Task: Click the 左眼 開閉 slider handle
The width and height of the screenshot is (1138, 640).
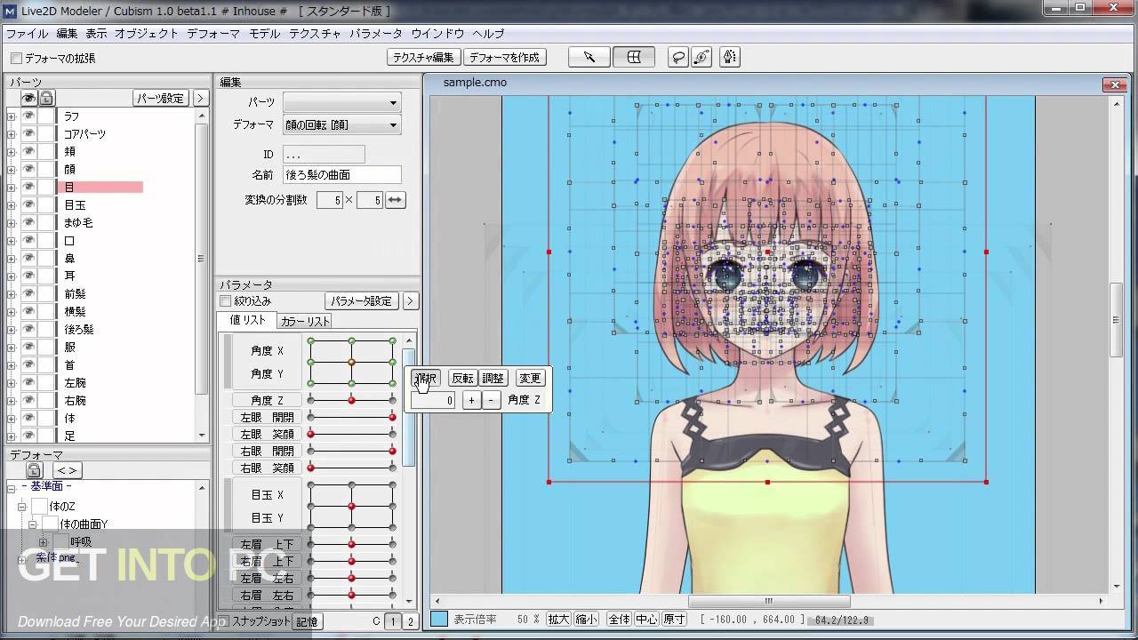Action: click(x=392, y=417)
